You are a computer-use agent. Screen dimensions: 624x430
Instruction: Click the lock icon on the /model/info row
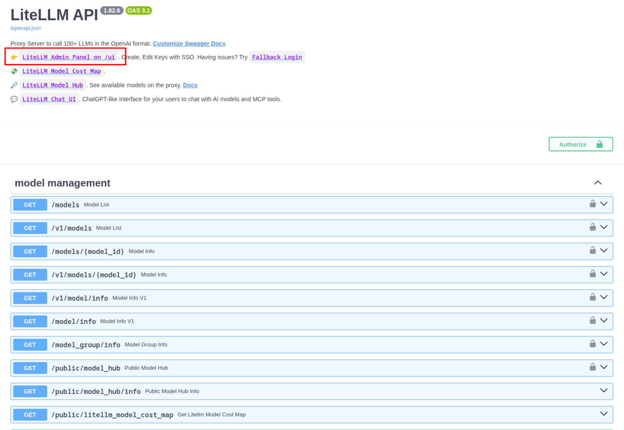click(593, 320)
